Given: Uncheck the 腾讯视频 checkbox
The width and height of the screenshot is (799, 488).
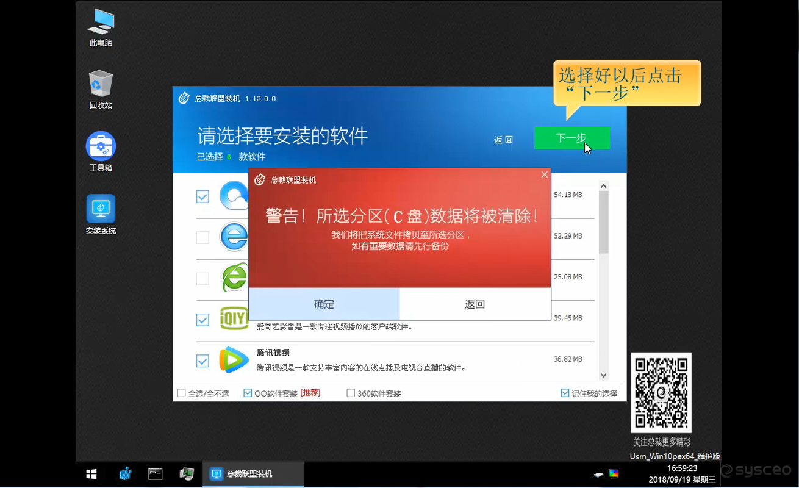Looking at the screenshot, I should (202, 361).
